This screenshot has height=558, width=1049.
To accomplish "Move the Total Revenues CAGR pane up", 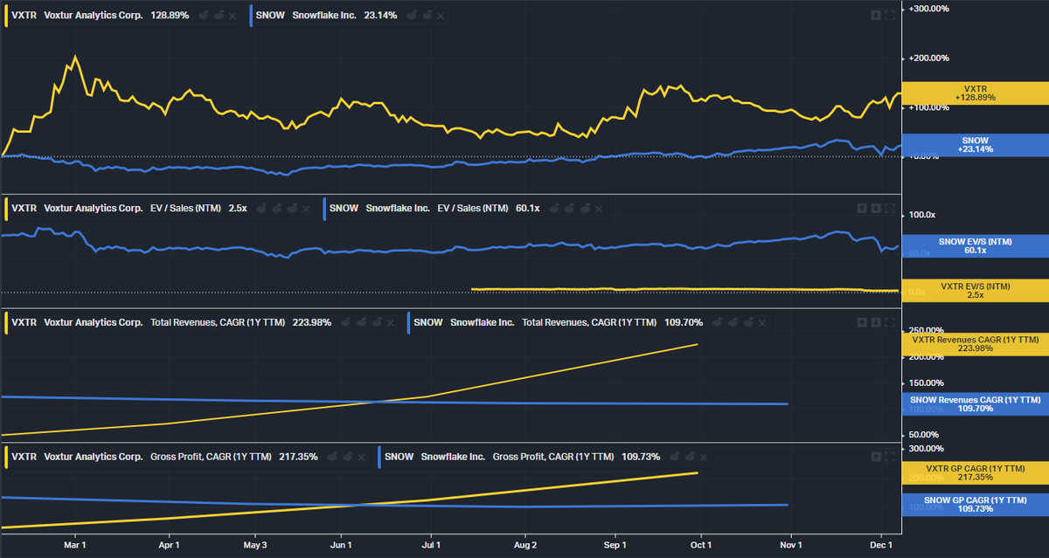I will [863, 322].
